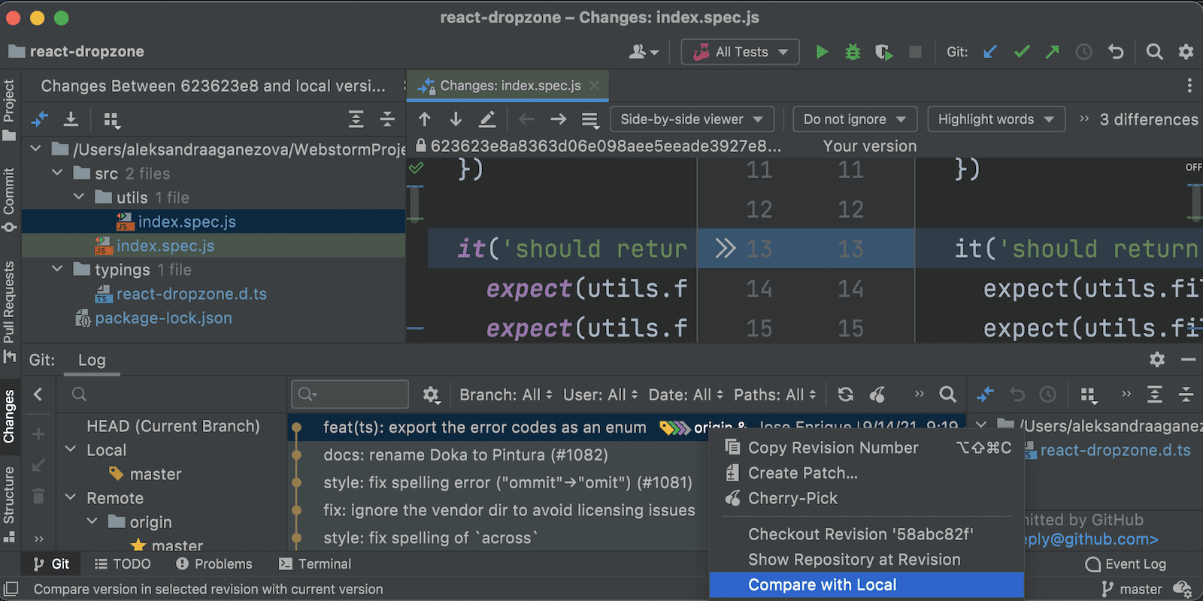Viewport: 1203px width, 601px height.
Task: Open Commit side tool window
Action: (9, 199)
